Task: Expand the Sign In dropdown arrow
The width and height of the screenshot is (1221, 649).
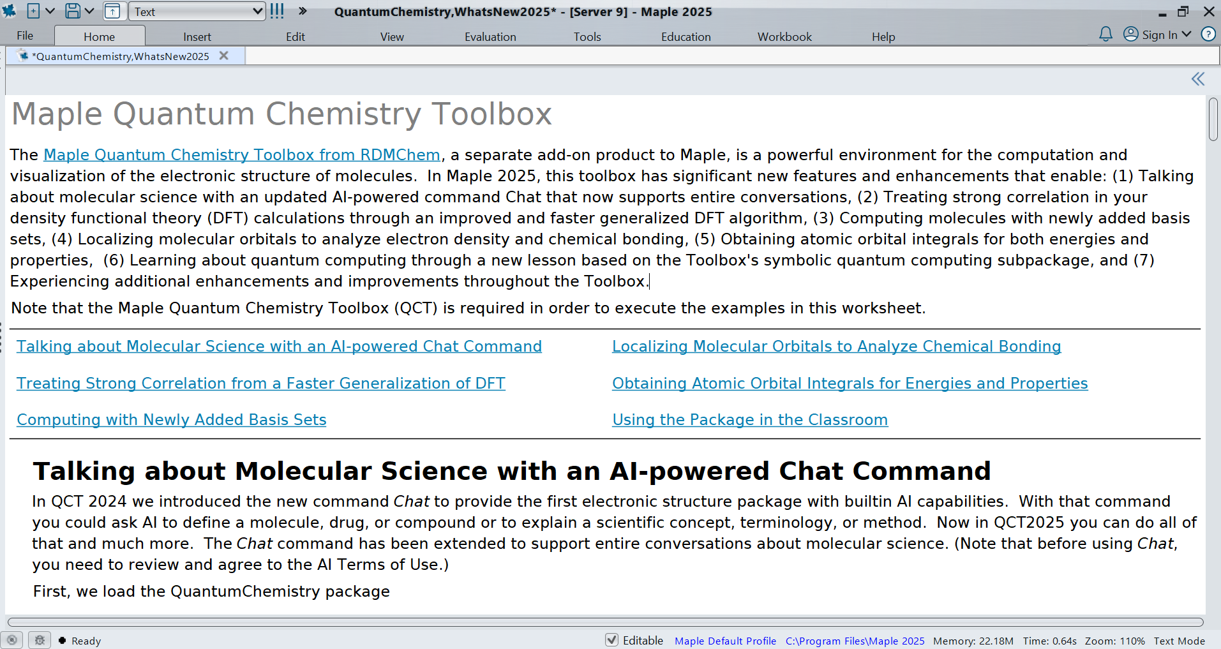Action: tap(1187, 34)
